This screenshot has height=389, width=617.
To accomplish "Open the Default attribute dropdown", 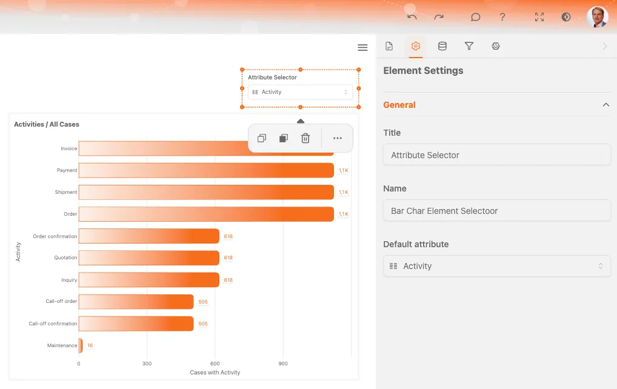I will click(496, 266).
